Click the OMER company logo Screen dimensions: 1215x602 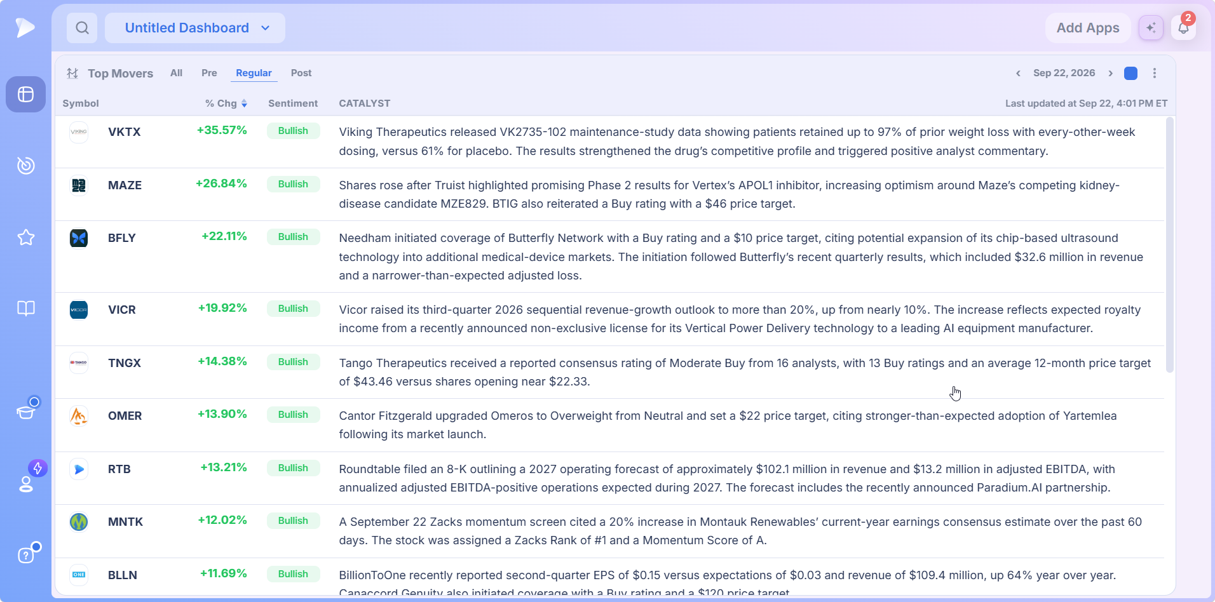79,416
